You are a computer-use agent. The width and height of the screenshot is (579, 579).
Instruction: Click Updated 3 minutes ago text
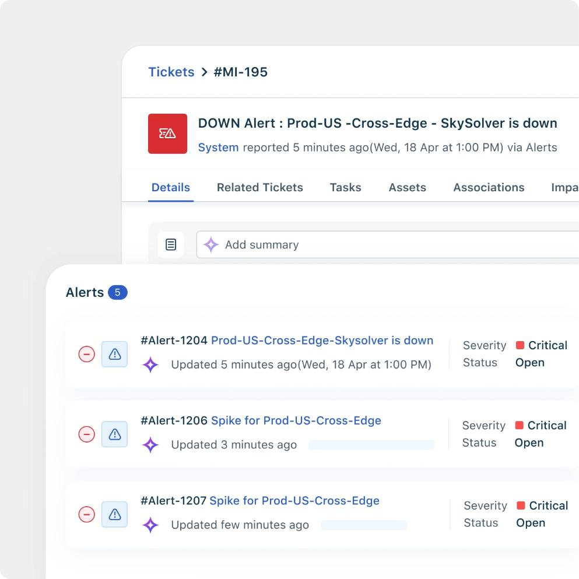[234, 445]
